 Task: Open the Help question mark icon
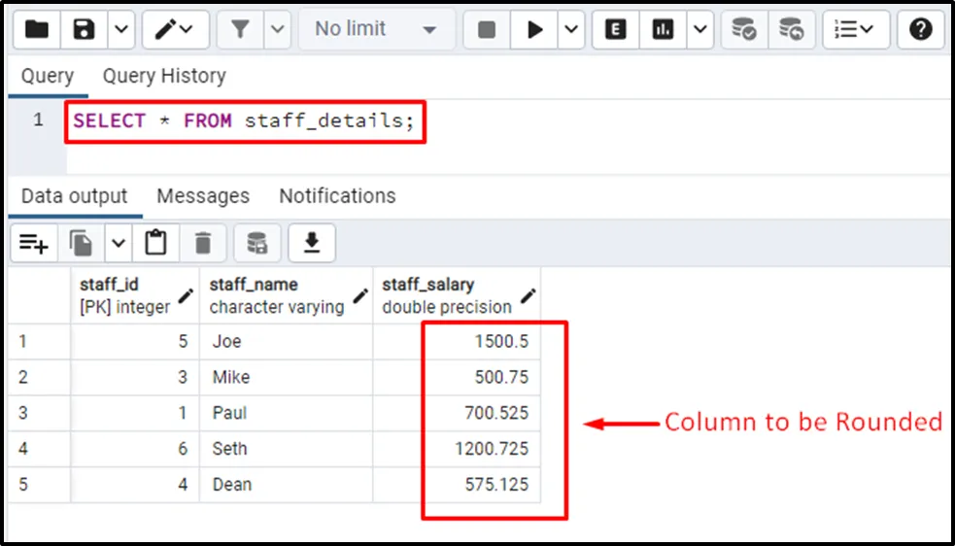pos(920,30)
